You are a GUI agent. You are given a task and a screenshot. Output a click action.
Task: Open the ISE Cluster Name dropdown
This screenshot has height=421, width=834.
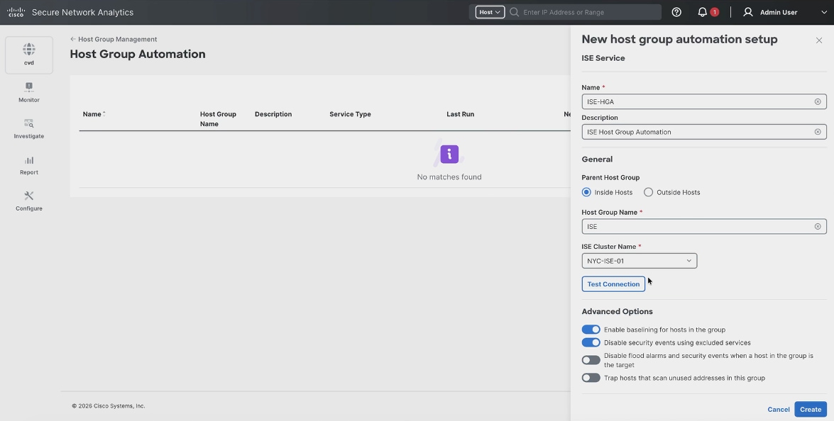(x=640, y=261)
